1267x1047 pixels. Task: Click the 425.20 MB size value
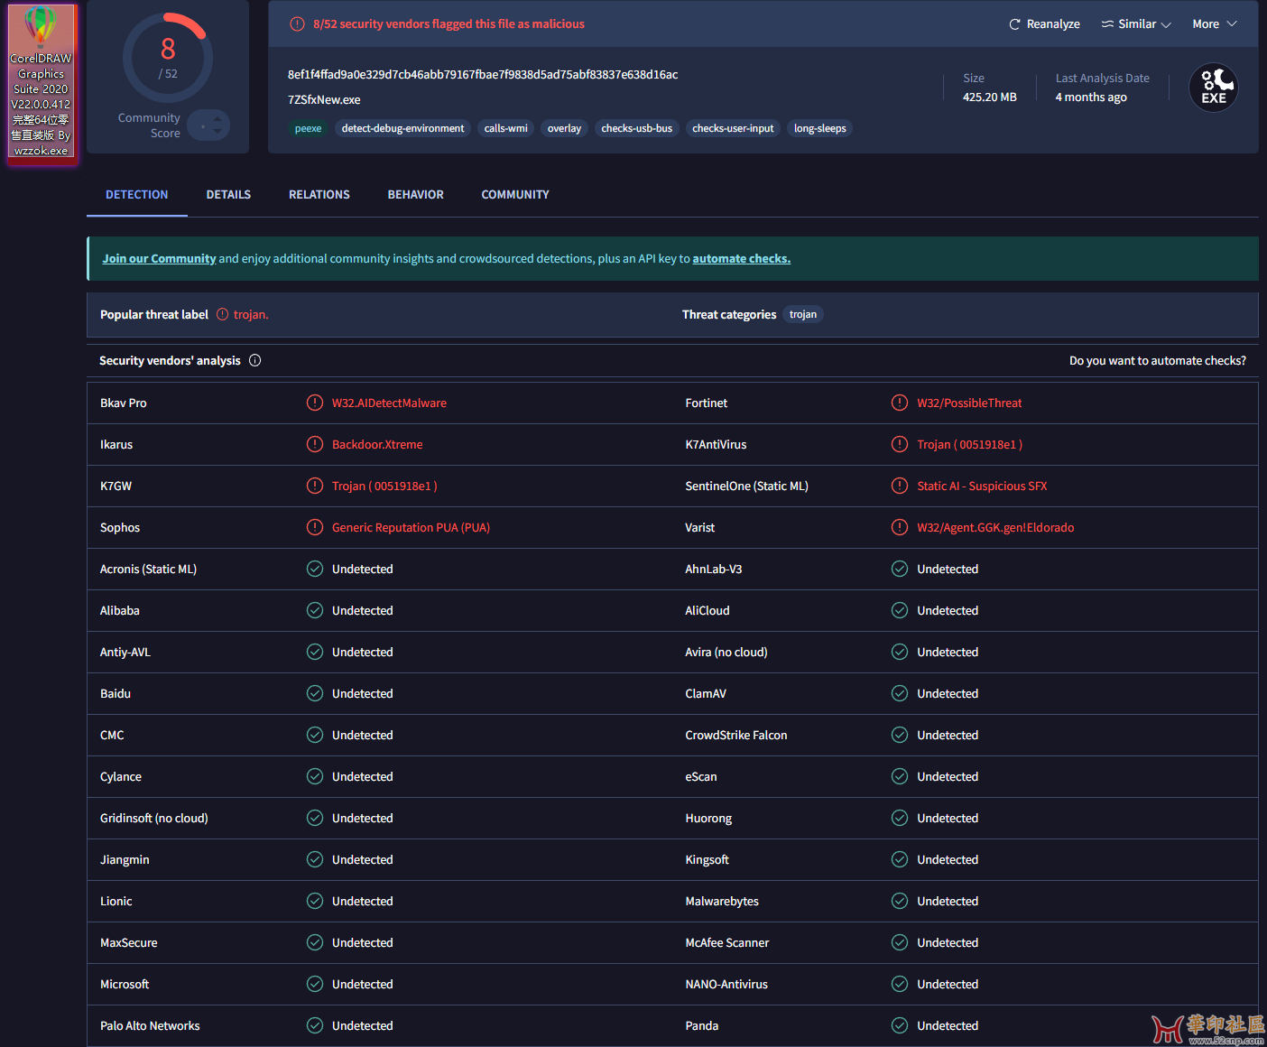coord(990,97)
